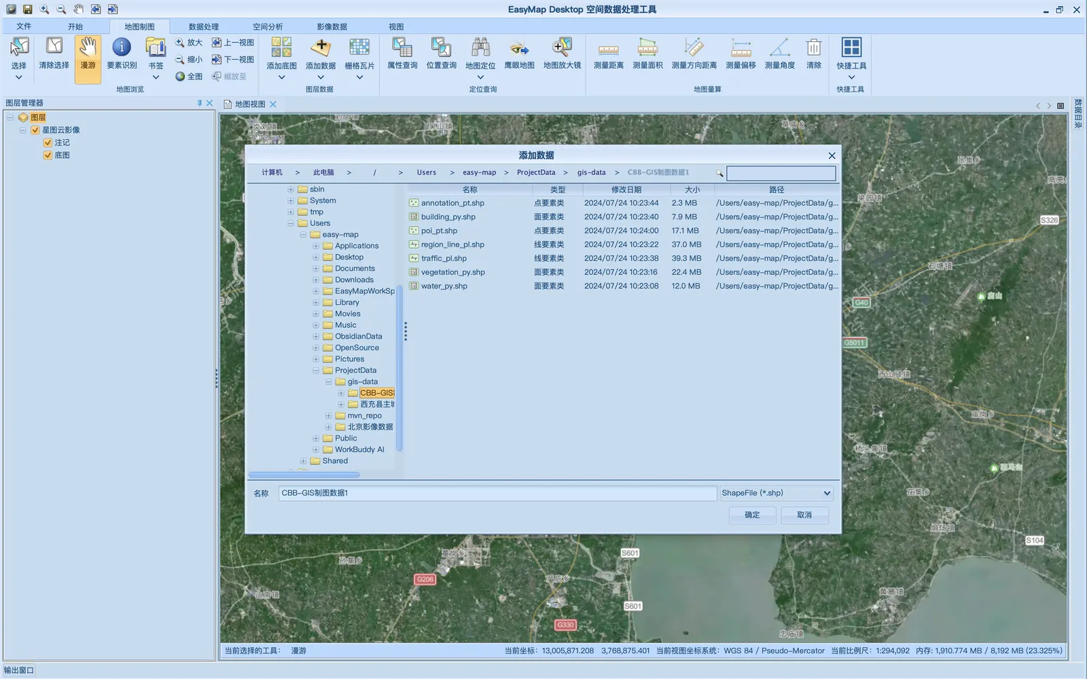The height and width of the screenshot is (679, 1087).
Task: Select the water_py.shp file row
Action: click(x=623, y=286)
